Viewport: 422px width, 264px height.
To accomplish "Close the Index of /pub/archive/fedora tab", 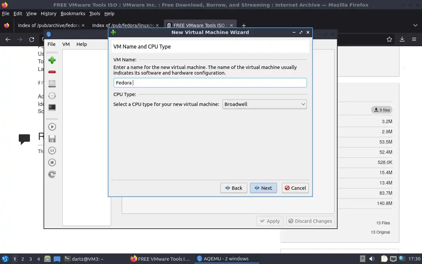I will click(x=83, y=25).
